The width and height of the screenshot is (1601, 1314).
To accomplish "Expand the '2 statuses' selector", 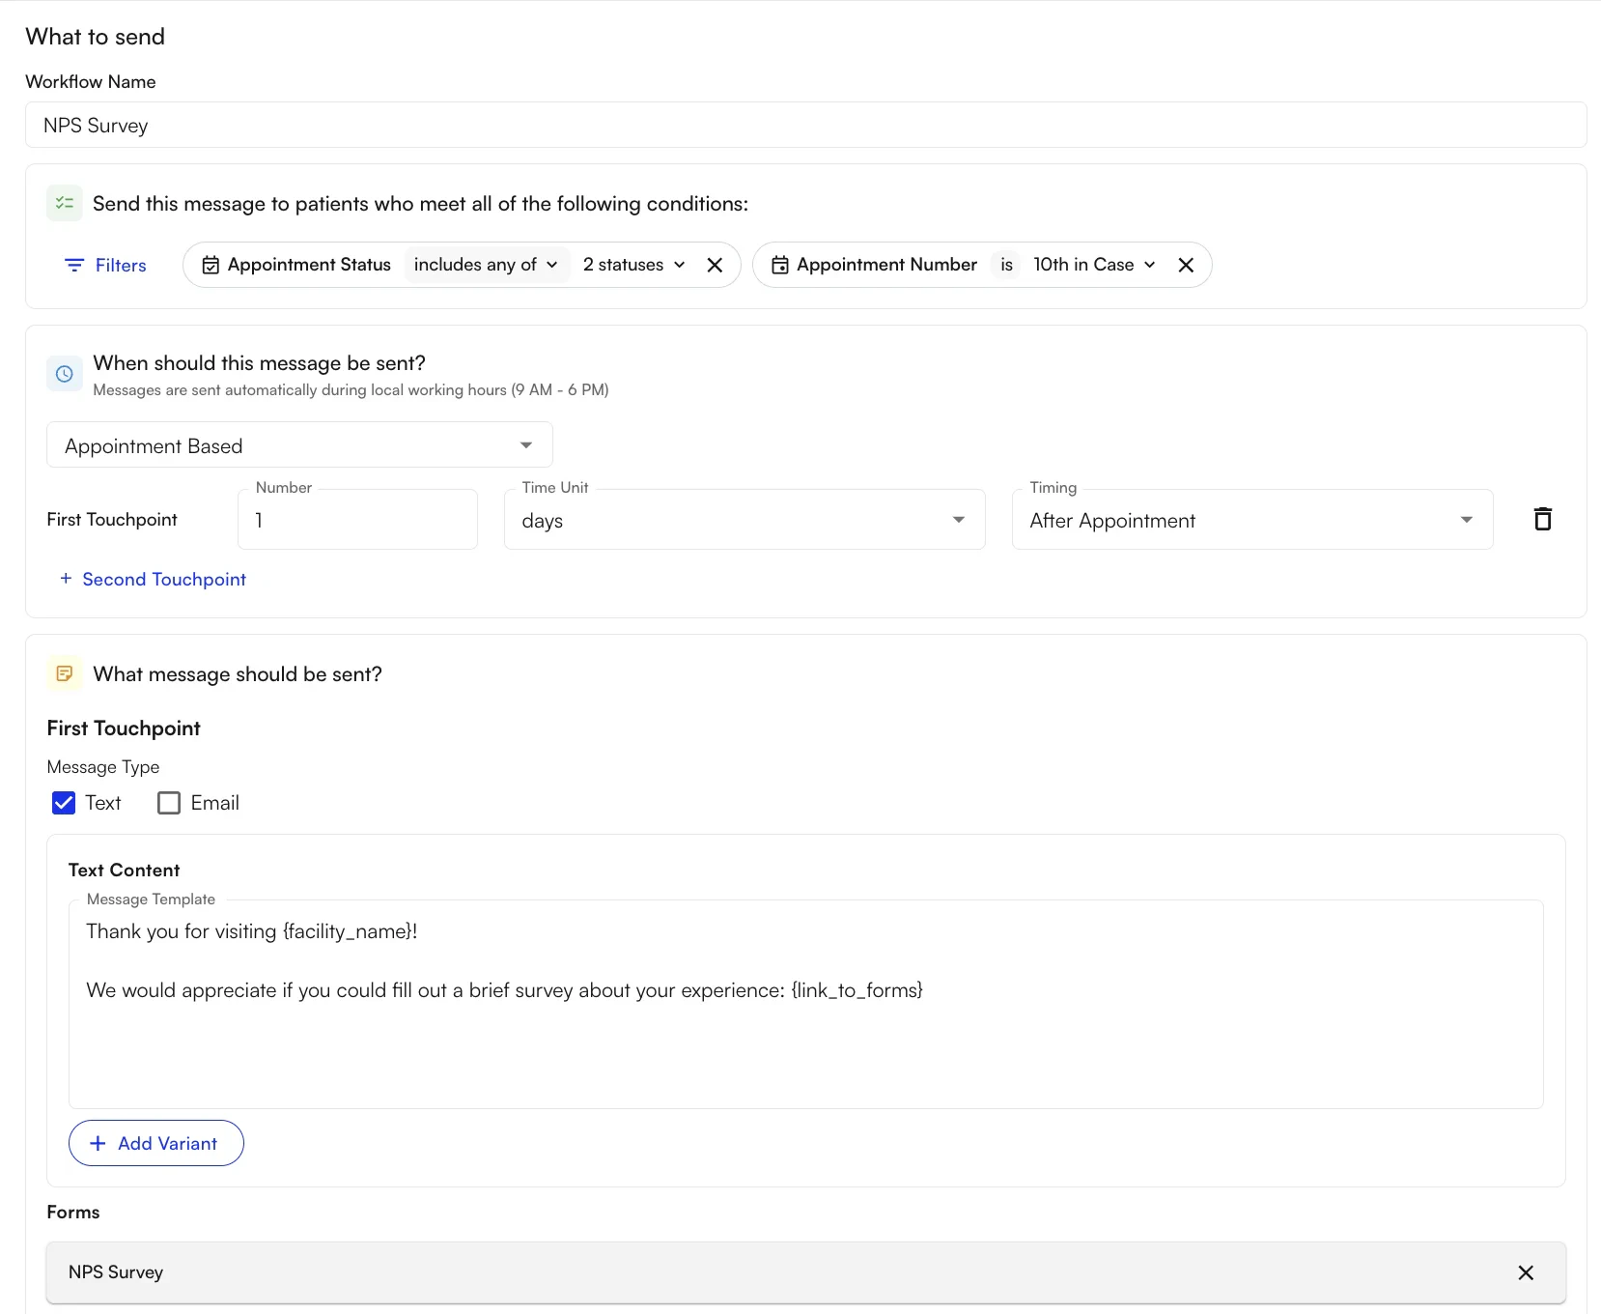I will 632,264.
